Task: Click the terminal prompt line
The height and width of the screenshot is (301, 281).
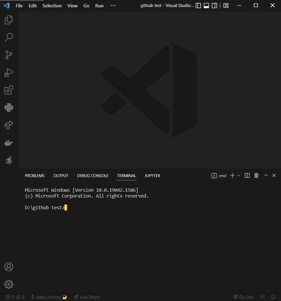Action: (46, 207)
